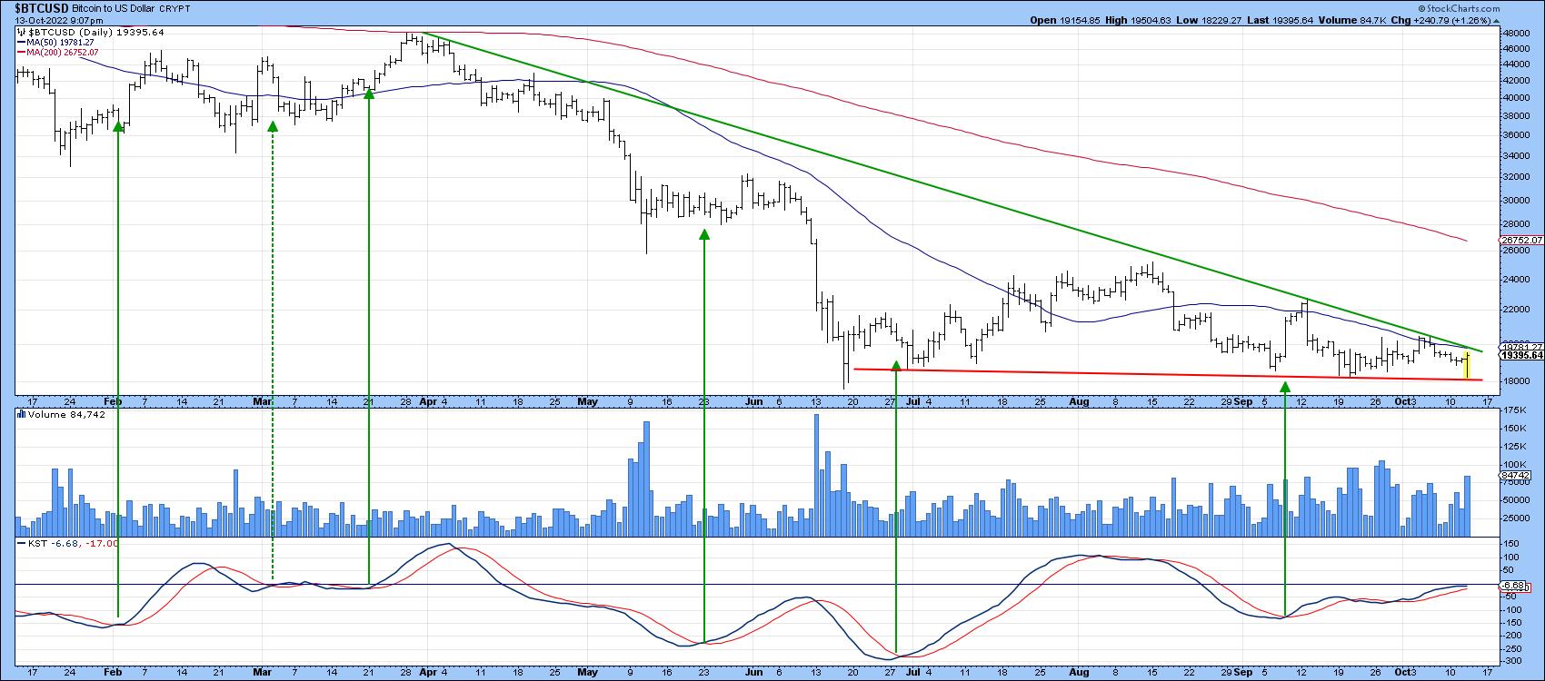The height and width of the screenshot is (681, 1545).
Task: Click the Aug label on the upper date axis
Action: click(x=1079, y=400)
